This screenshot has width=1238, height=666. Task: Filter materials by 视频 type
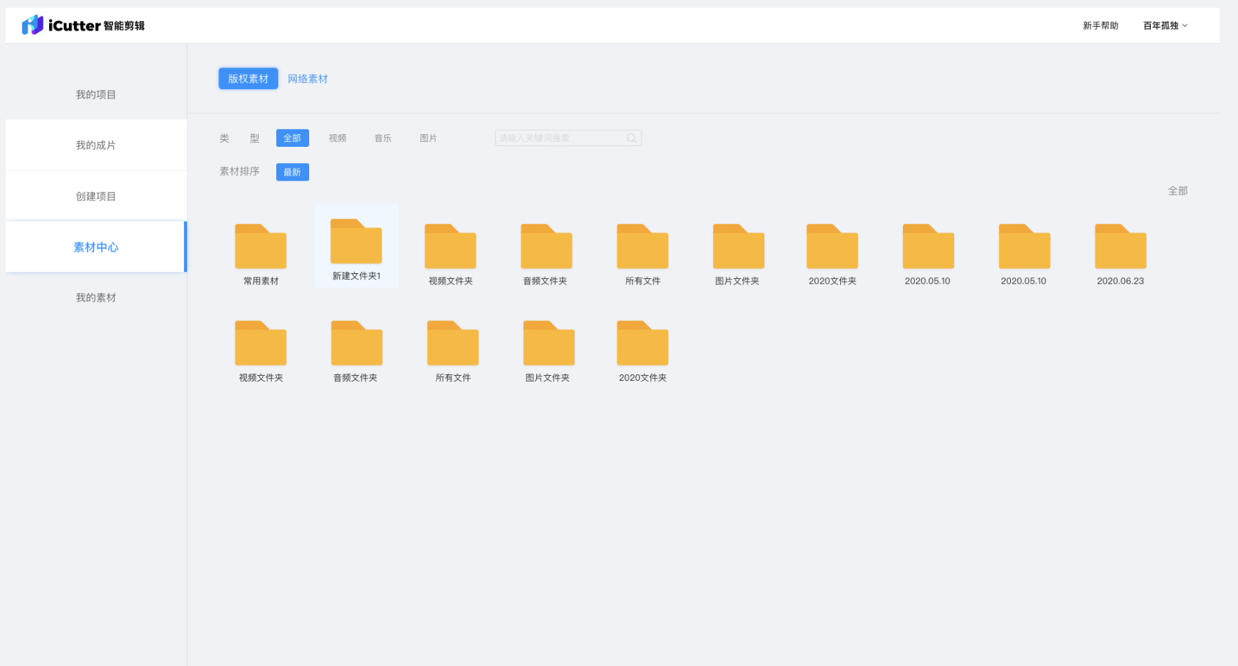(x=338, y=138)
